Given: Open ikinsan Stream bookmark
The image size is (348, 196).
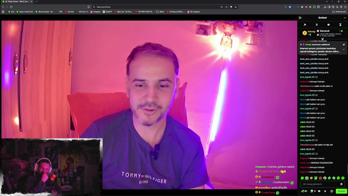Looking at the screenshot, I should click(x=45, y=12).
